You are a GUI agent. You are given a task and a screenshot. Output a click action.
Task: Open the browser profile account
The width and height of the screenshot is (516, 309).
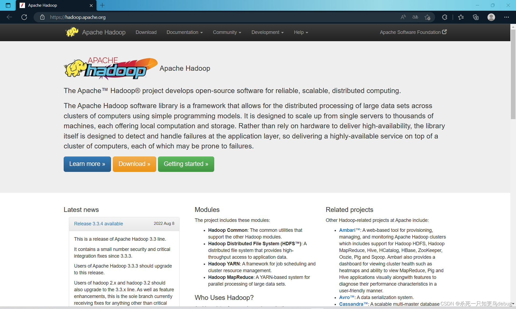coord(491,17)
